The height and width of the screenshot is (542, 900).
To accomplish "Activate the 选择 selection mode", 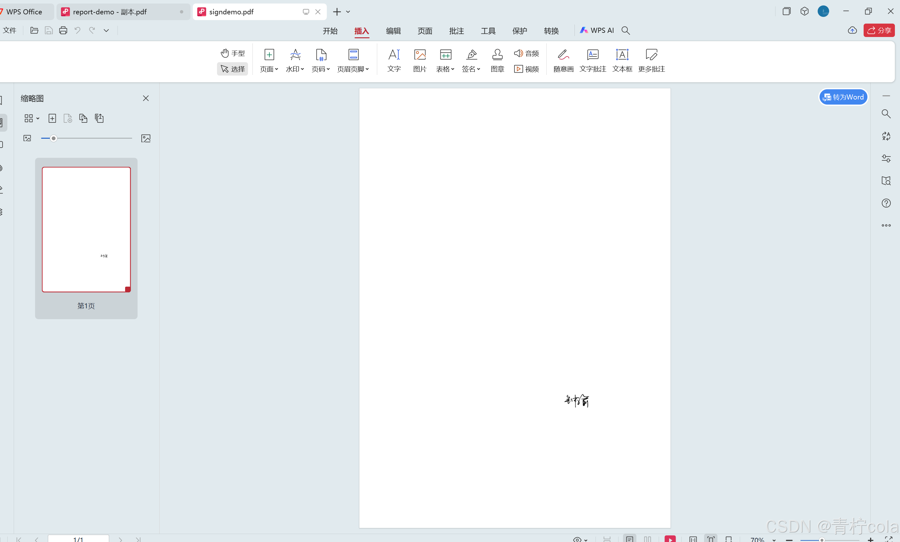I will coord(233,69).
